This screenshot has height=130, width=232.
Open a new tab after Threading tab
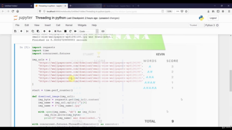coord(70,6)
